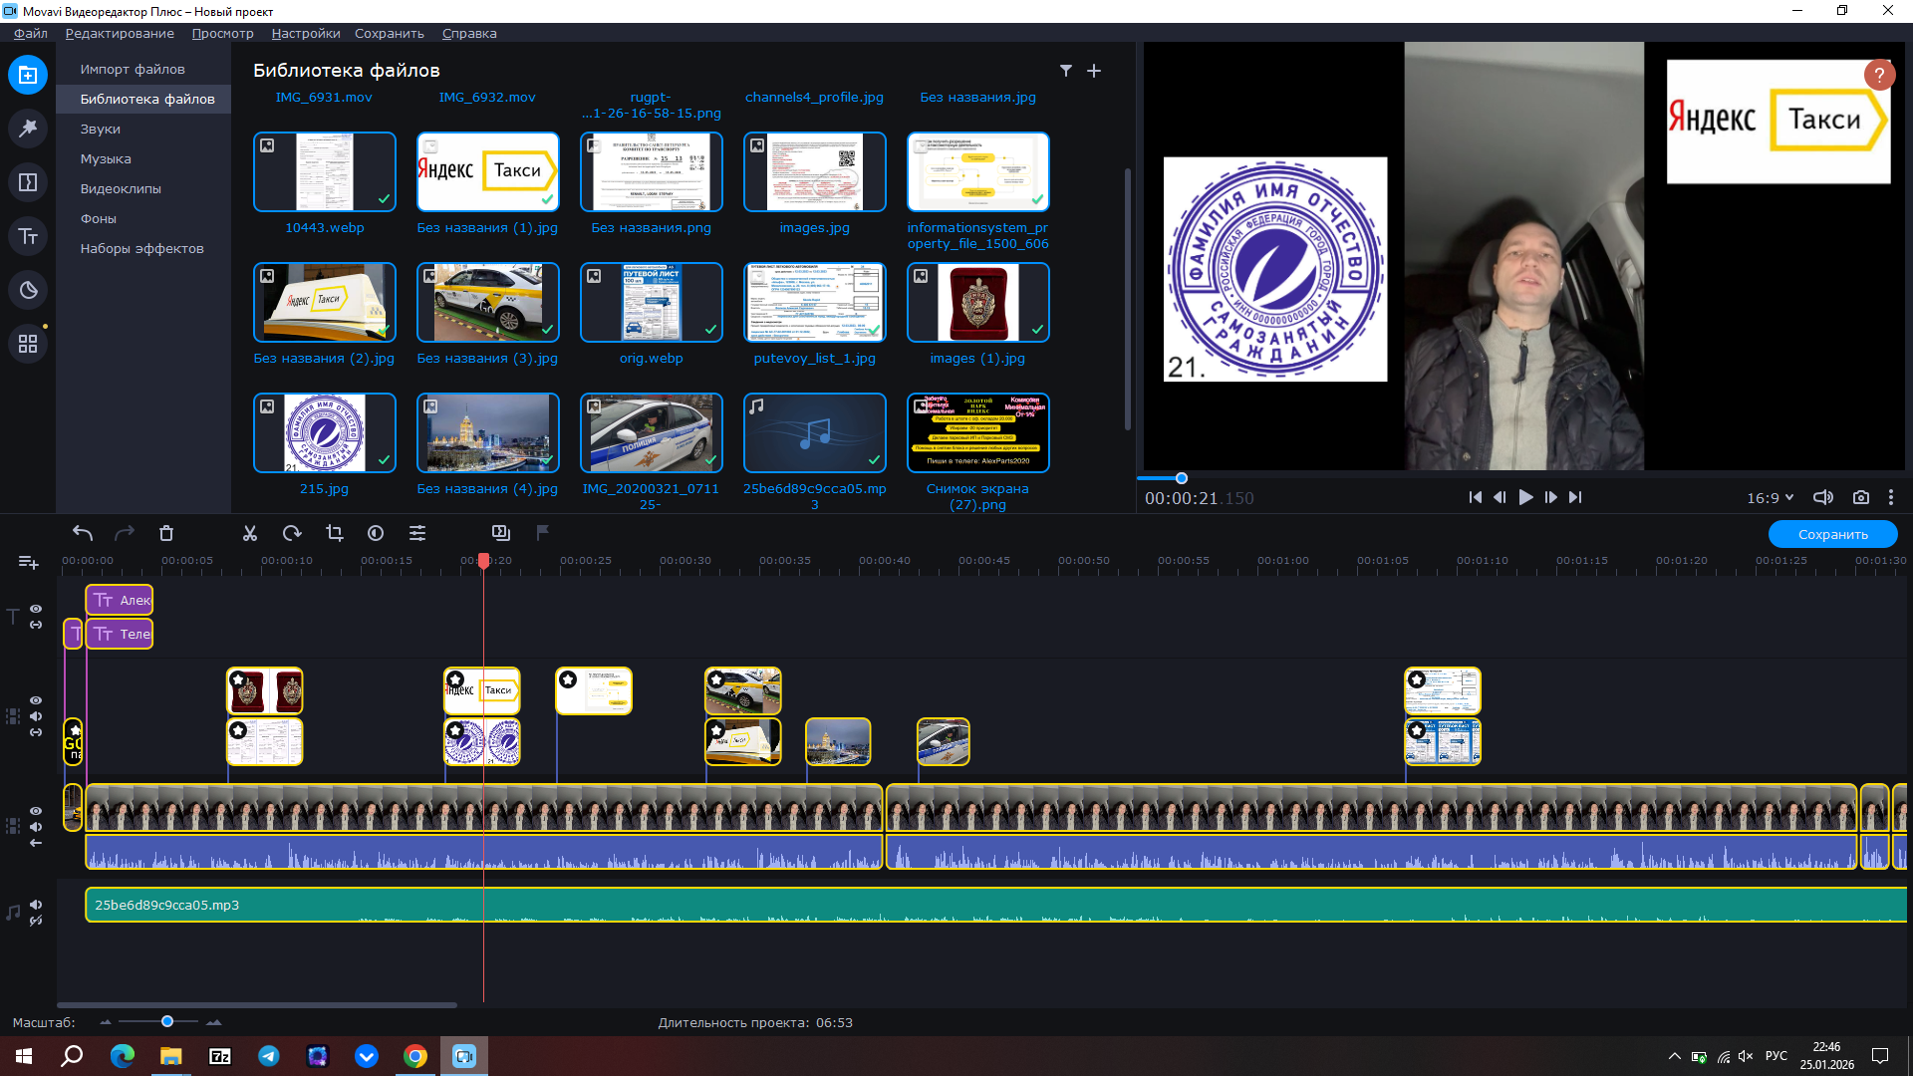Click the blue Сохранить button

click(1832, 534)
